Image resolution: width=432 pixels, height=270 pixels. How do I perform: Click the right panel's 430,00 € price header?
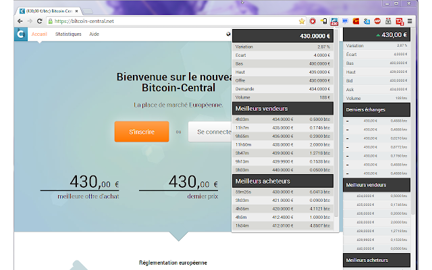(x=377, y=34)
